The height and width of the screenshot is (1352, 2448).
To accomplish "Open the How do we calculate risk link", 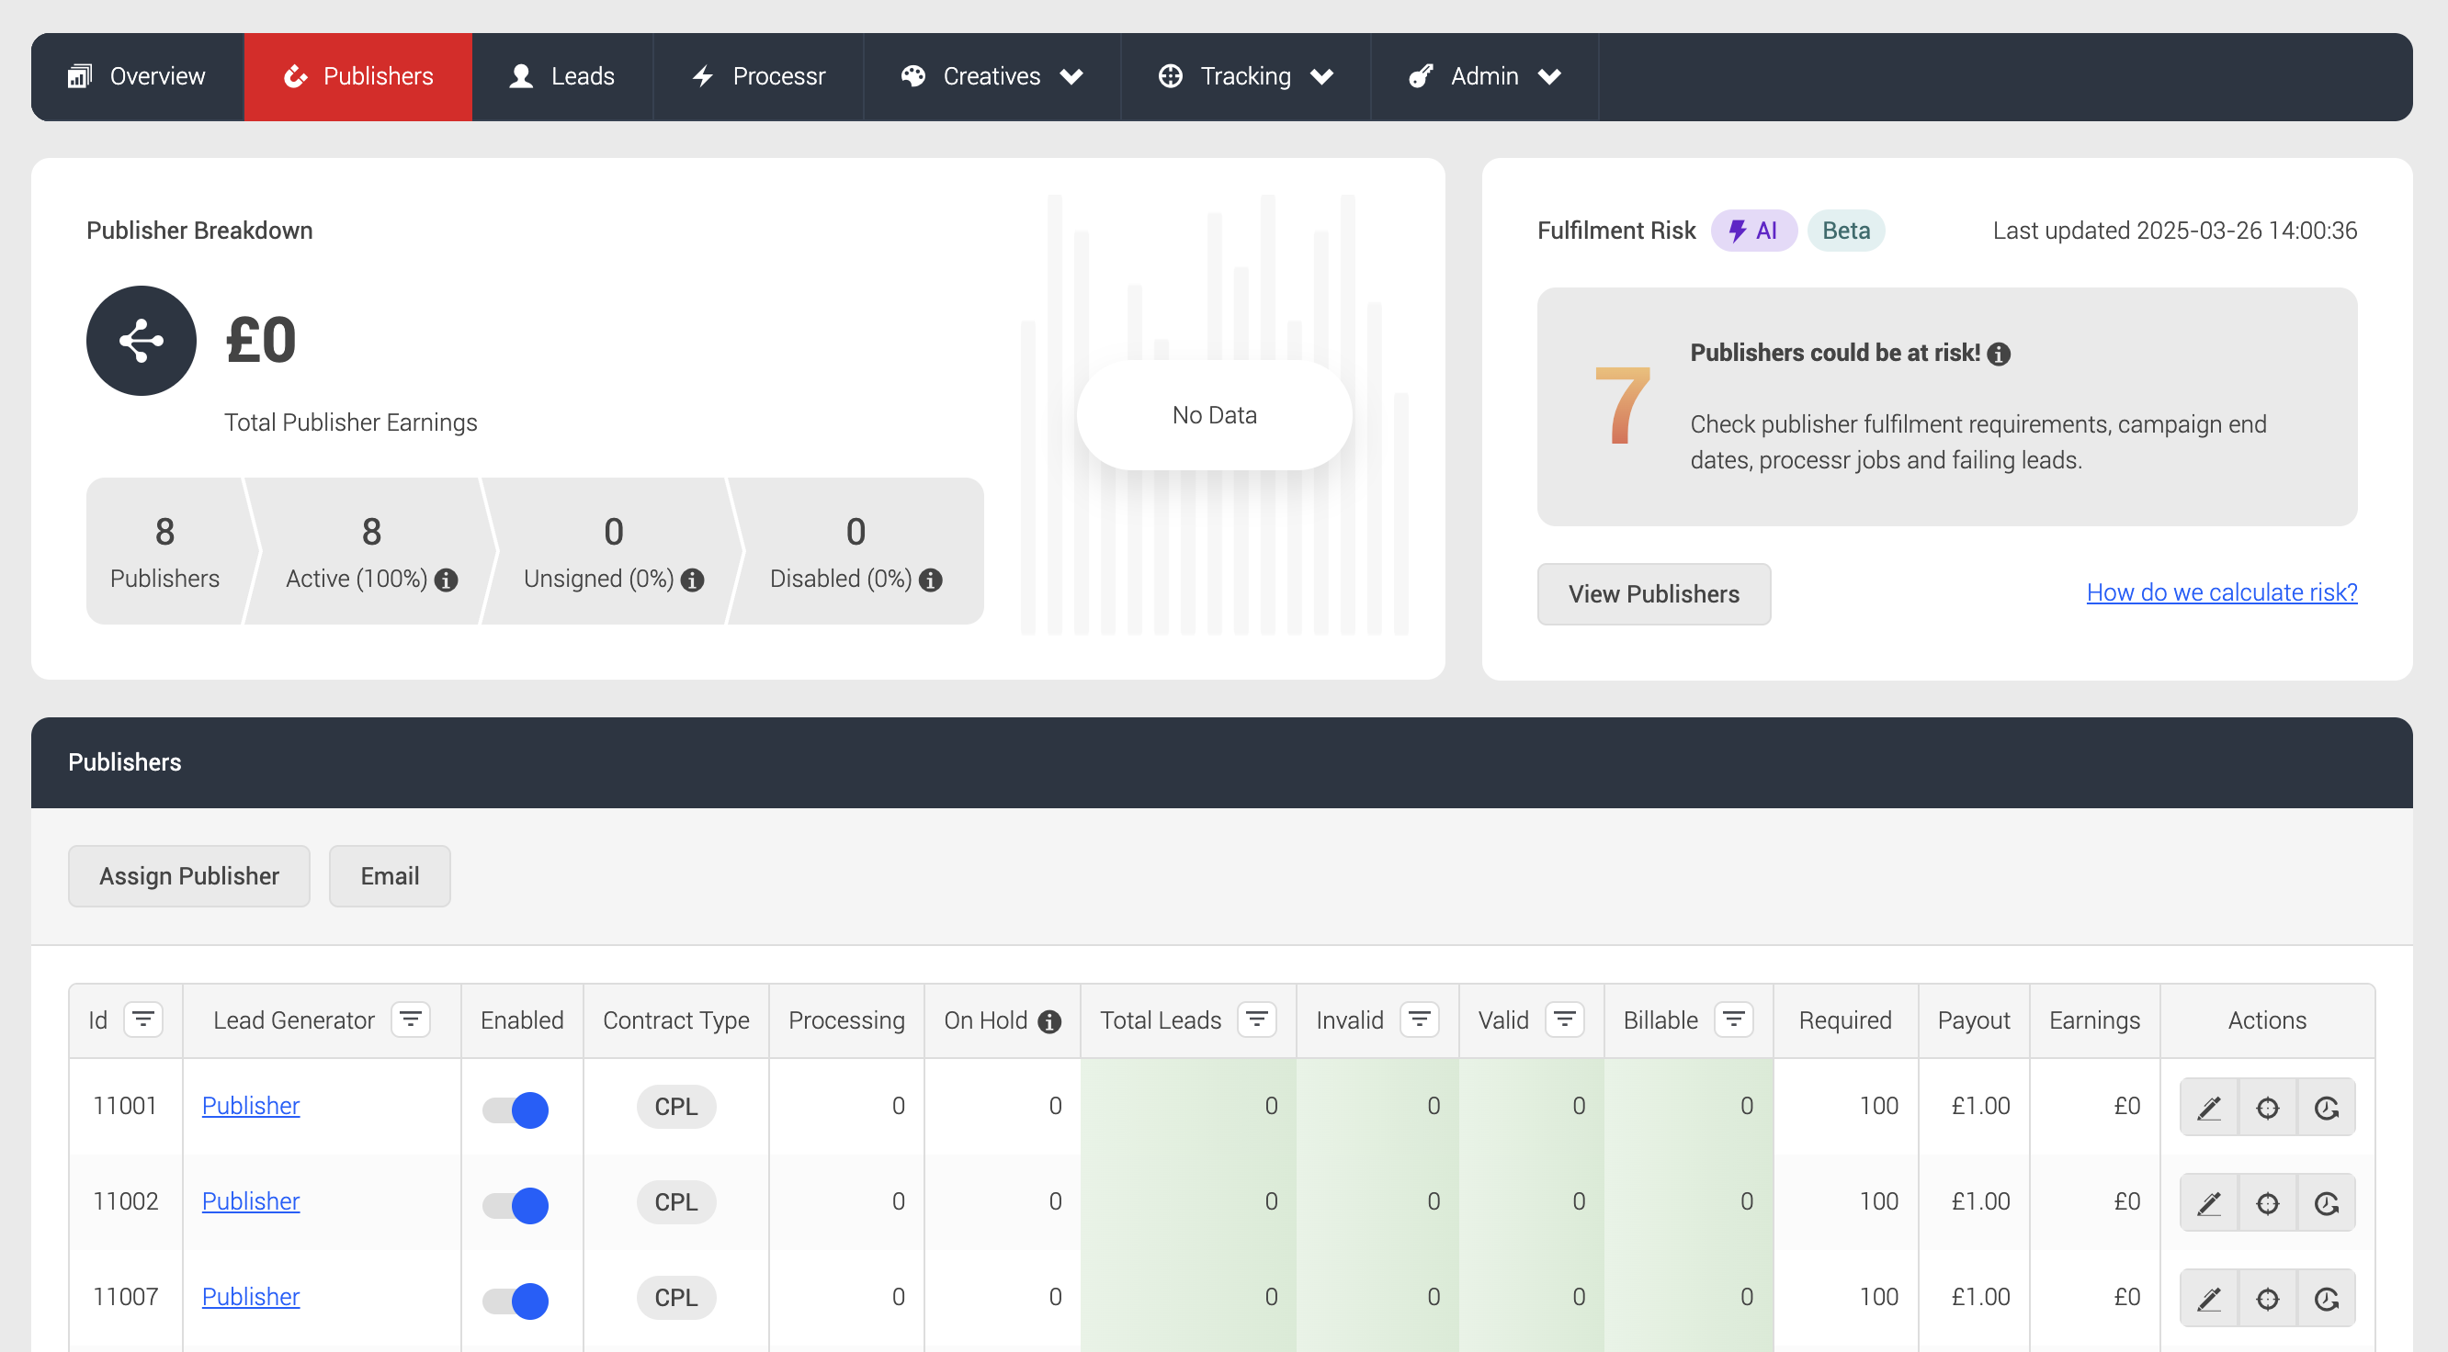I will [x=2221, y=591].
